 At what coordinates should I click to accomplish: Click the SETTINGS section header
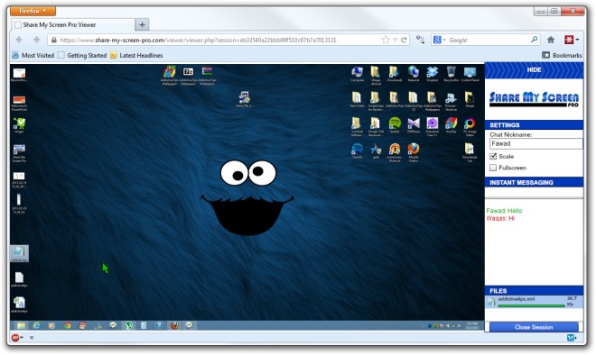click(534, 124)
